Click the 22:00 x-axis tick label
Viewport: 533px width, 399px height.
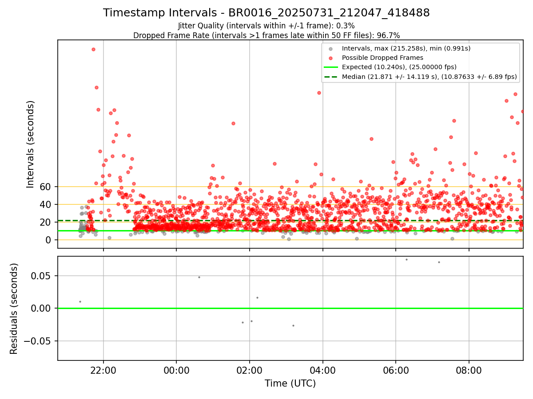(103, 371)
